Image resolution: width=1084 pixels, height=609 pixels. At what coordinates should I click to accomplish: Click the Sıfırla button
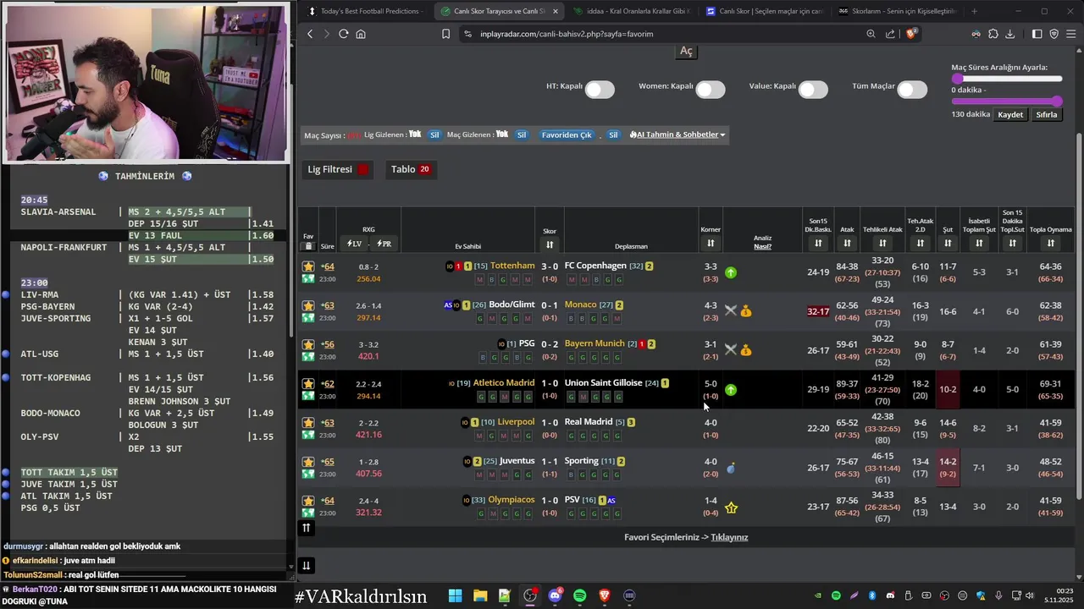(1047, 114)
